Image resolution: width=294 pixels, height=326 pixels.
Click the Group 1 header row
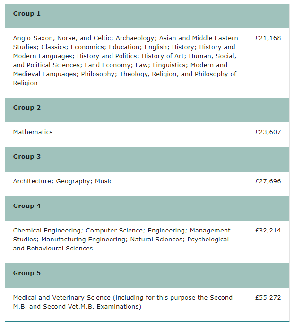[147, 16]
